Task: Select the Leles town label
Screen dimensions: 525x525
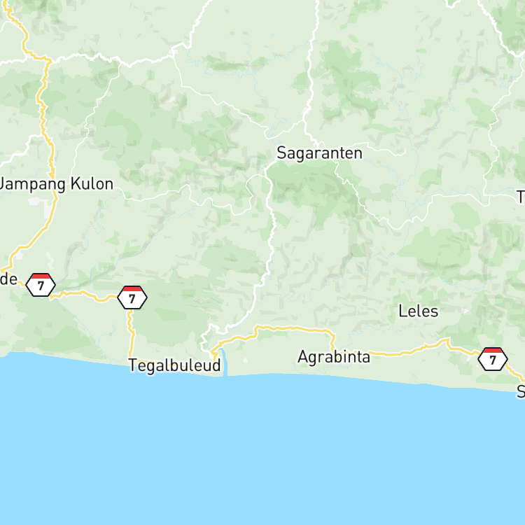Action: [418, 311]
